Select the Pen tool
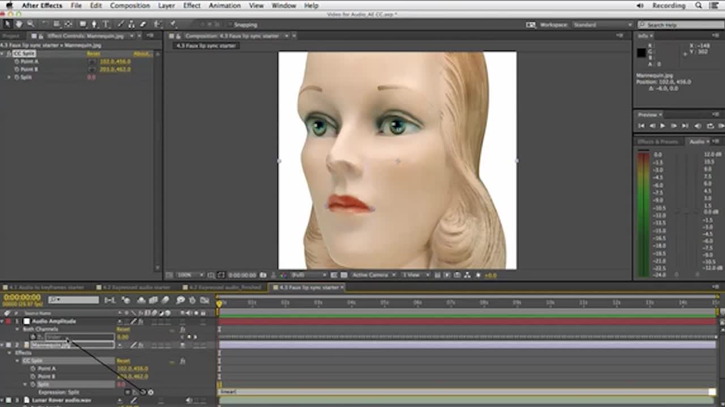725x407 pixels. point(94,24)
